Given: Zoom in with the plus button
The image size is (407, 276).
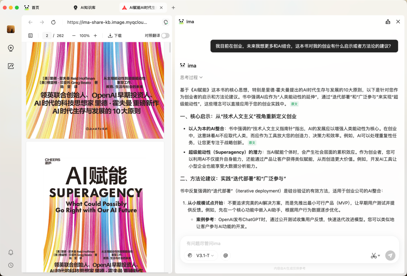Looking at the screenshot, I should [x=95, y=35].
